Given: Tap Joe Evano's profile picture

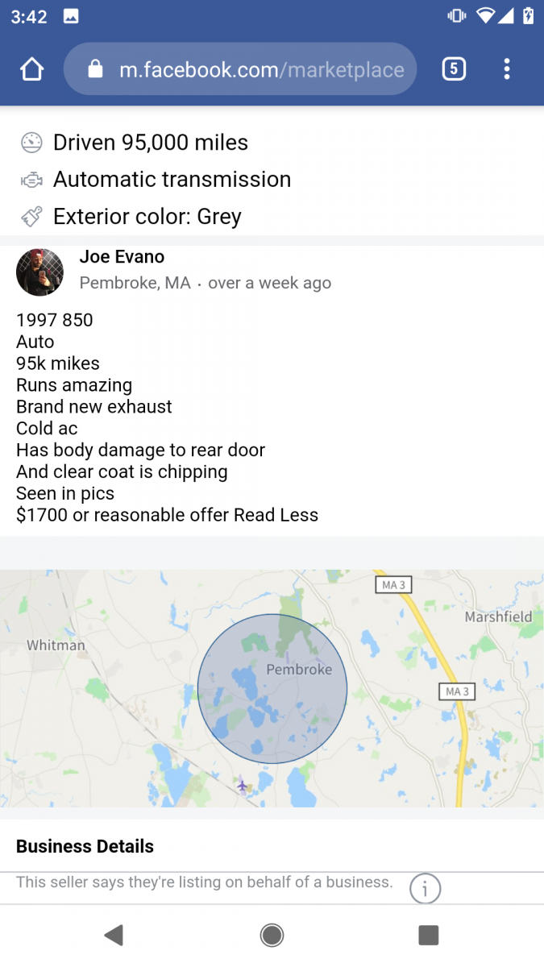Looking at the screenshot, I should [x=39, y=272].
